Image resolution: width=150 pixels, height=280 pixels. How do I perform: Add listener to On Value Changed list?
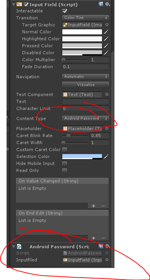pos(93,206)
